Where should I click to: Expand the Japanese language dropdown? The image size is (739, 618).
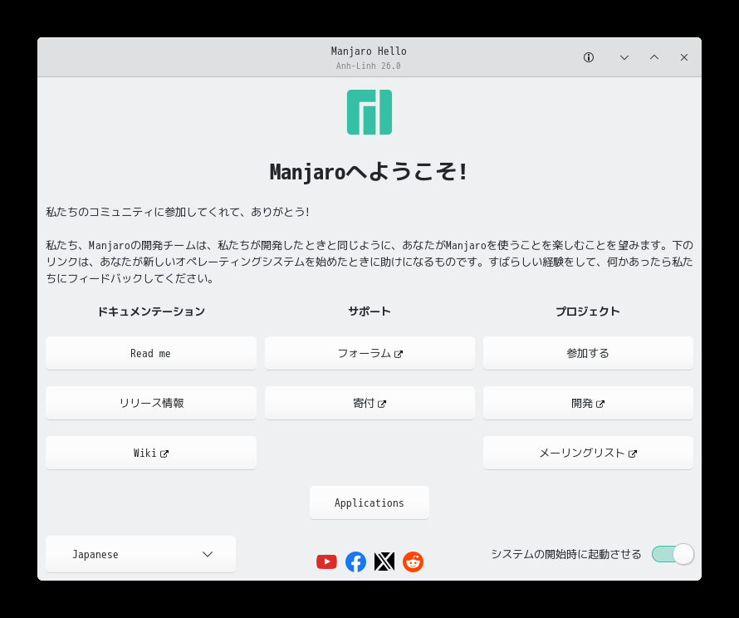pos(140,554)
